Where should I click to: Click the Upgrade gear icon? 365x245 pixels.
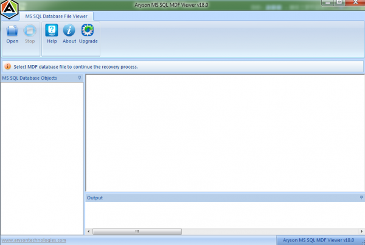(88, 34)
